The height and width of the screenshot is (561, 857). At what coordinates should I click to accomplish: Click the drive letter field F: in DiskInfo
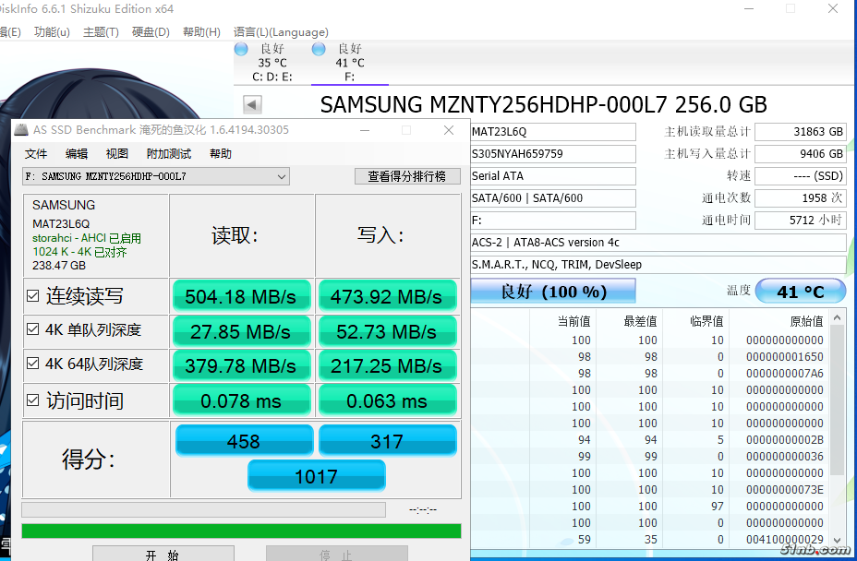click(x=553, y=221)
